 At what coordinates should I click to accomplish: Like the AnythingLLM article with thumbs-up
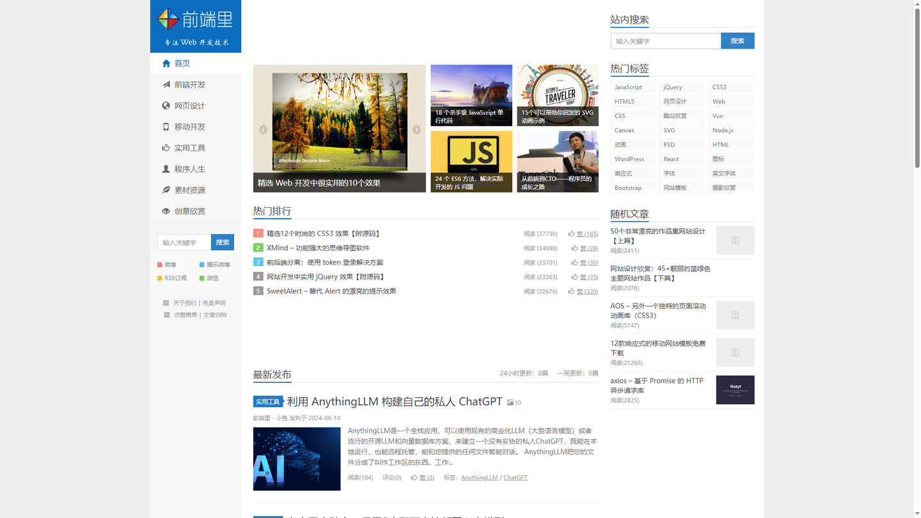tap(422, 478)
